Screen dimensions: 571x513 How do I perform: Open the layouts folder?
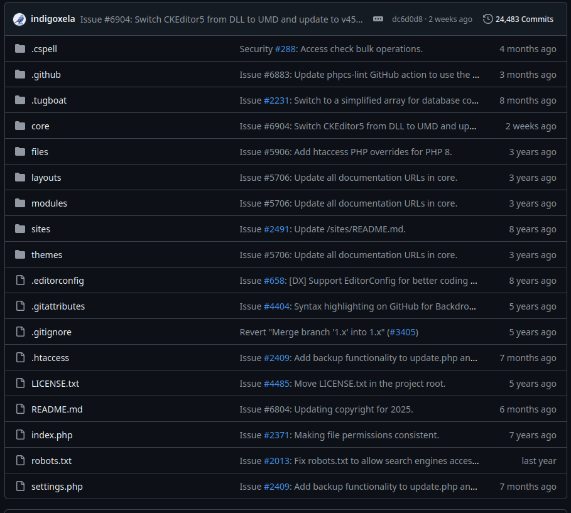pyautogui.click(x=46, y=178)
